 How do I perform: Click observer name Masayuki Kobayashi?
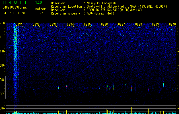click(102, 3)
